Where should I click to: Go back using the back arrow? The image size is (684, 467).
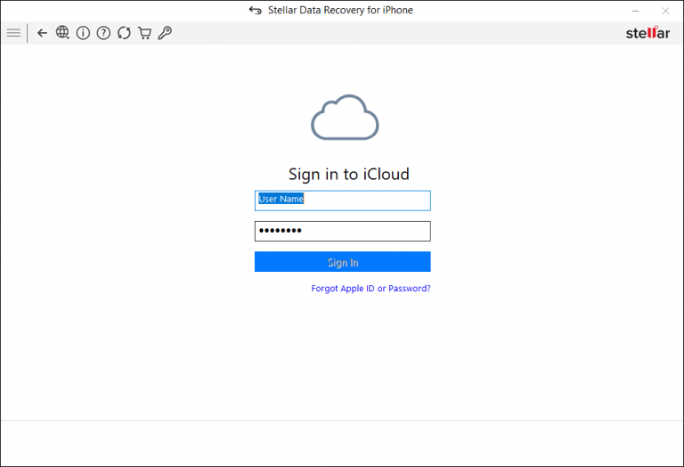[42, 33]
